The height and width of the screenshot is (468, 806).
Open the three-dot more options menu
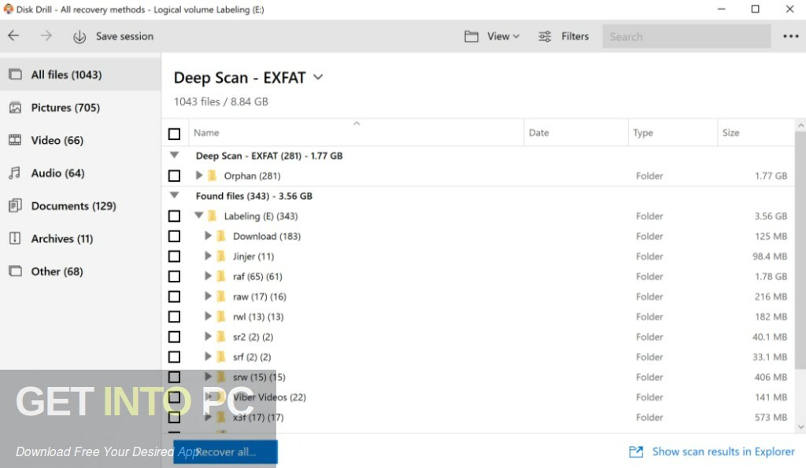click(790, 36)
